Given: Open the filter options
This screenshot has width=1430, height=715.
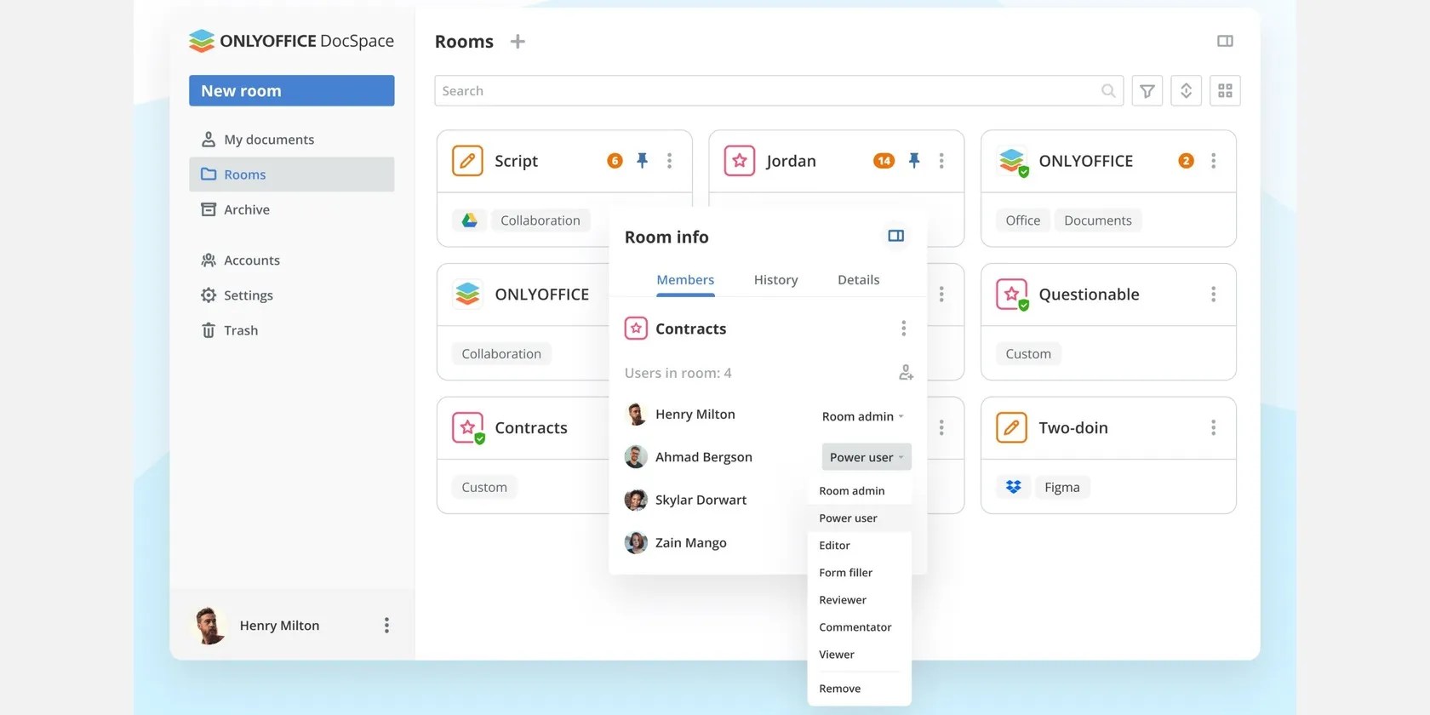Looking at the screenshot, I should [x=1147, y=91].
